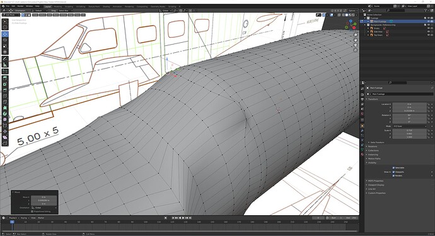
Task: Select the Add Cube tool in the left toolbar
Action: [5, 72]
